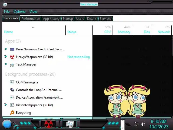Sort by the Network column header
Image resolution: width=173 pixels, height=130 pixels.
tap(162, 30)
